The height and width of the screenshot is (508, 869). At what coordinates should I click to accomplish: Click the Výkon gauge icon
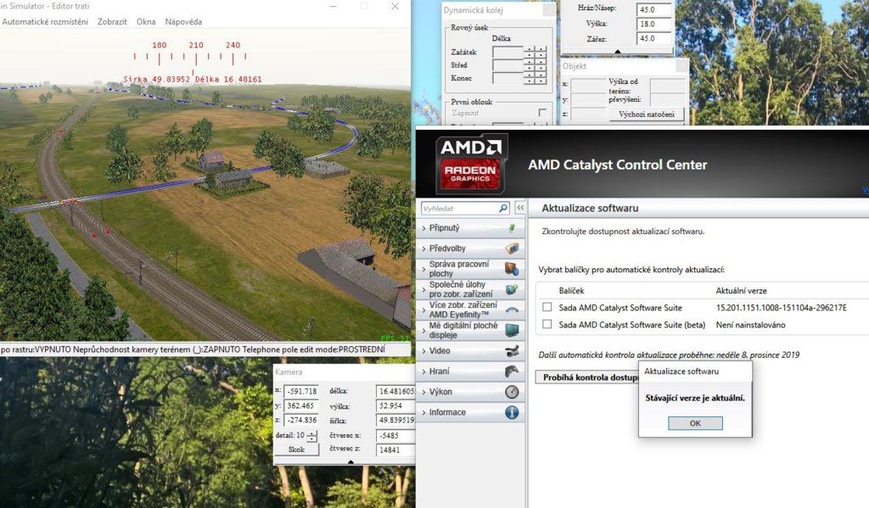512,392
